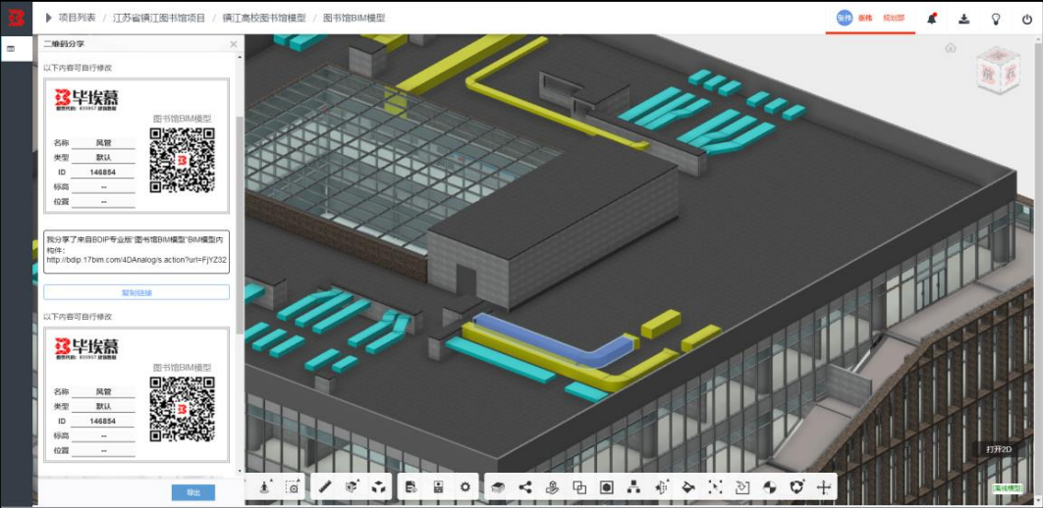This screenshot has height=508, width=1043.
Task: Click the model hierarchy tree icon
Action: pyautogui.click(x=633, y=486)
